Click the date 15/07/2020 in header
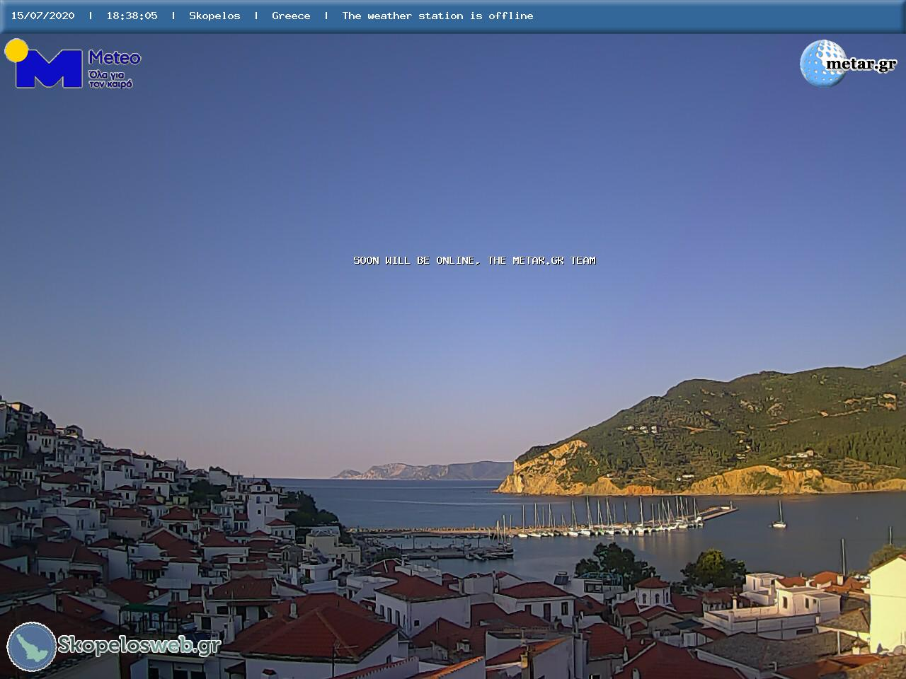This screenshot has width=906, height=679. (x=42, y=16)
